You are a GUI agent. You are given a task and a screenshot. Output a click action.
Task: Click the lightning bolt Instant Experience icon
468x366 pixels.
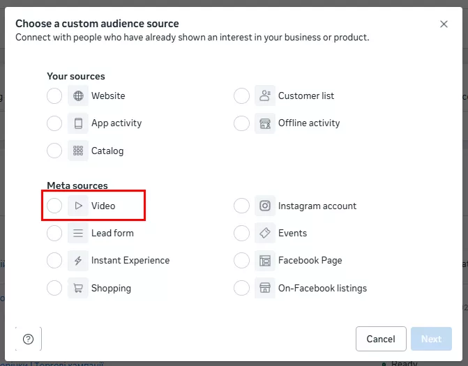tap(78, 261)
